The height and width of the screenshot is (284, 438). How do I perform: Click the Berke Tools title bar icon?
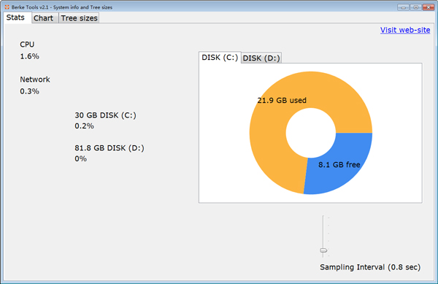pos(7,7)
